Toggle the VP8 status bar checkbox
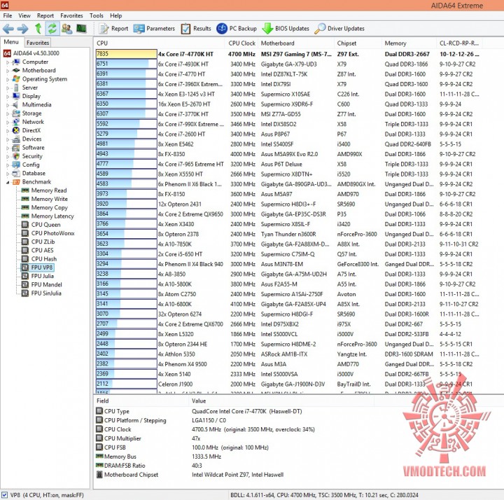 point(4,495)
